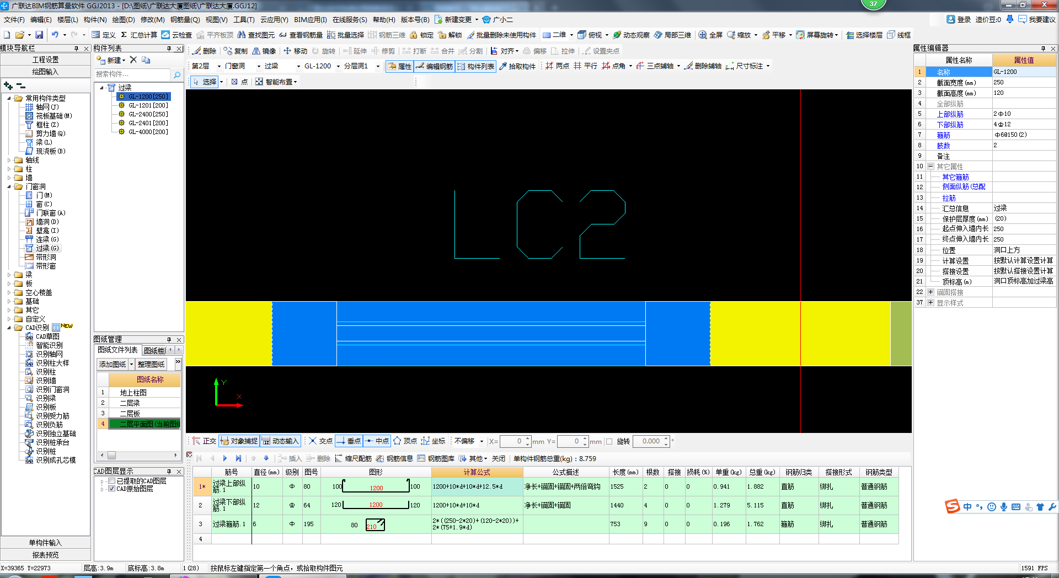This screenshot has height=578, width=1059.
Task: Uncheck CAD原始图层 layer checkbox
Action: click(x=112, y=489)
